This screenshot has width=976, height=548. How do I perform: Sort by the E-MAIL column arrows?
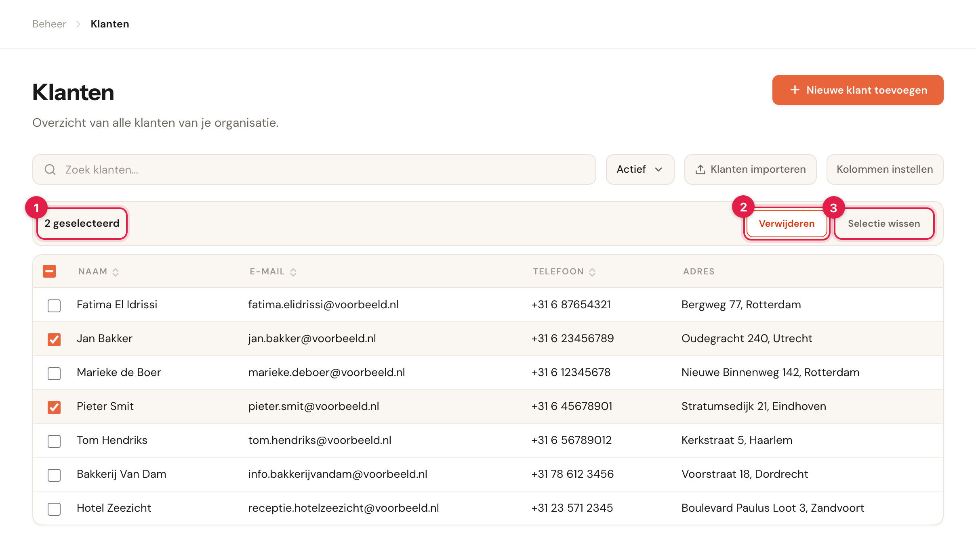click(293, 272)
